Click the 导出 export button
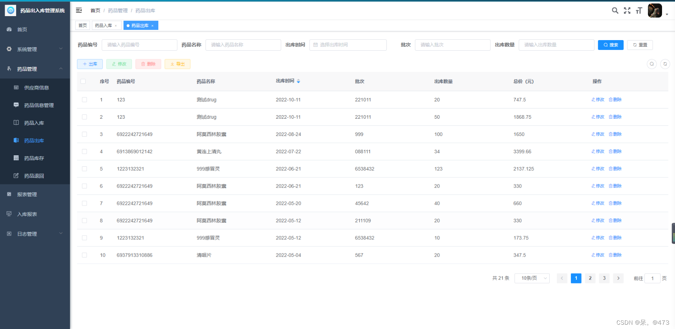This screenshot has height=329, width=675. click(x=177, y=64)
